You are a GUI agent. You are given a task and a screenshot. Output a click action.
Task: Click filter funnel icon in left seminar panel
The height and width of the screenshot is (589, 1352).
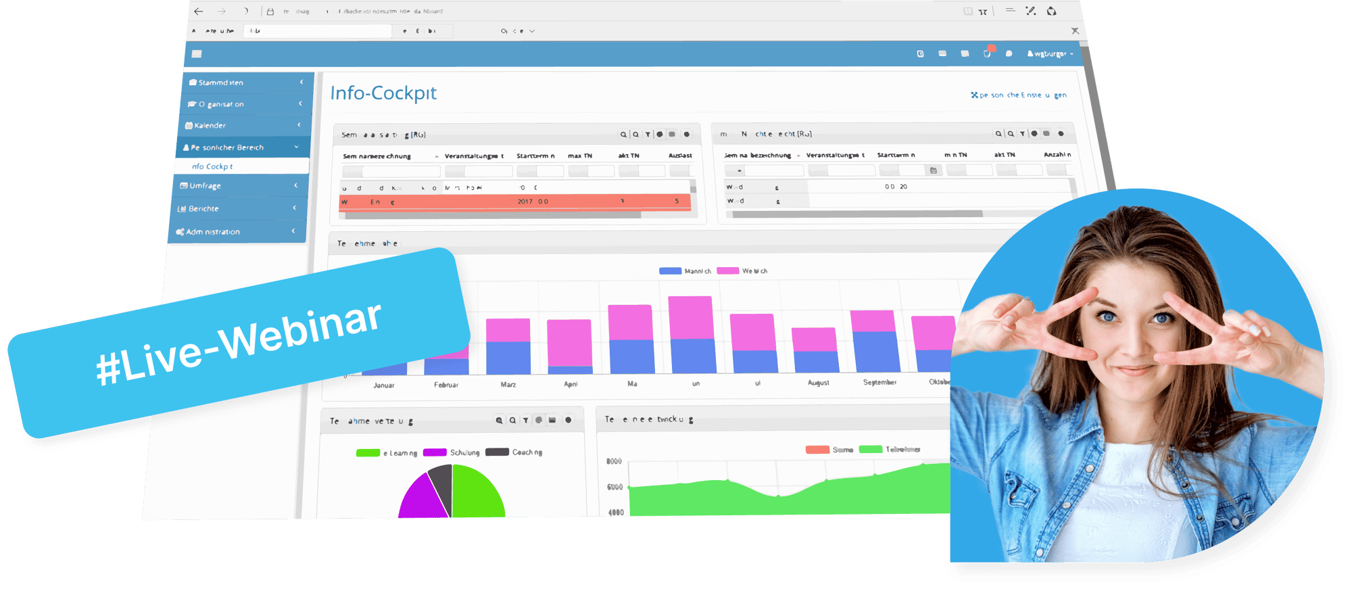(648, 135)
